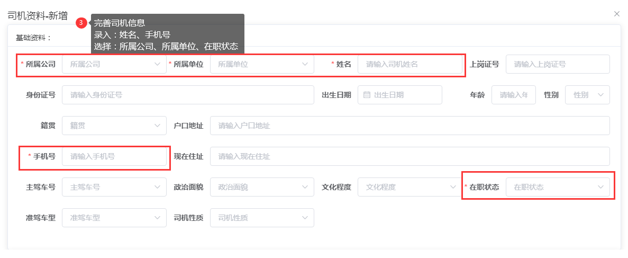Open the 所属单位 dropdown
This screenshot has height=258, width=628.
click(x=262, y=64)
